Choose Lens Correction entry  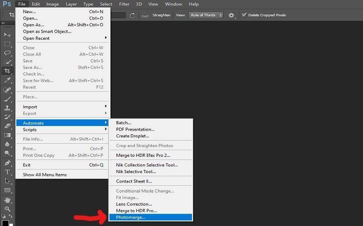[x=151, y=204]
